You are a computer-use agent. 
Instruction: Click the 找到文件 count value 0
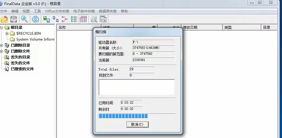142,75
